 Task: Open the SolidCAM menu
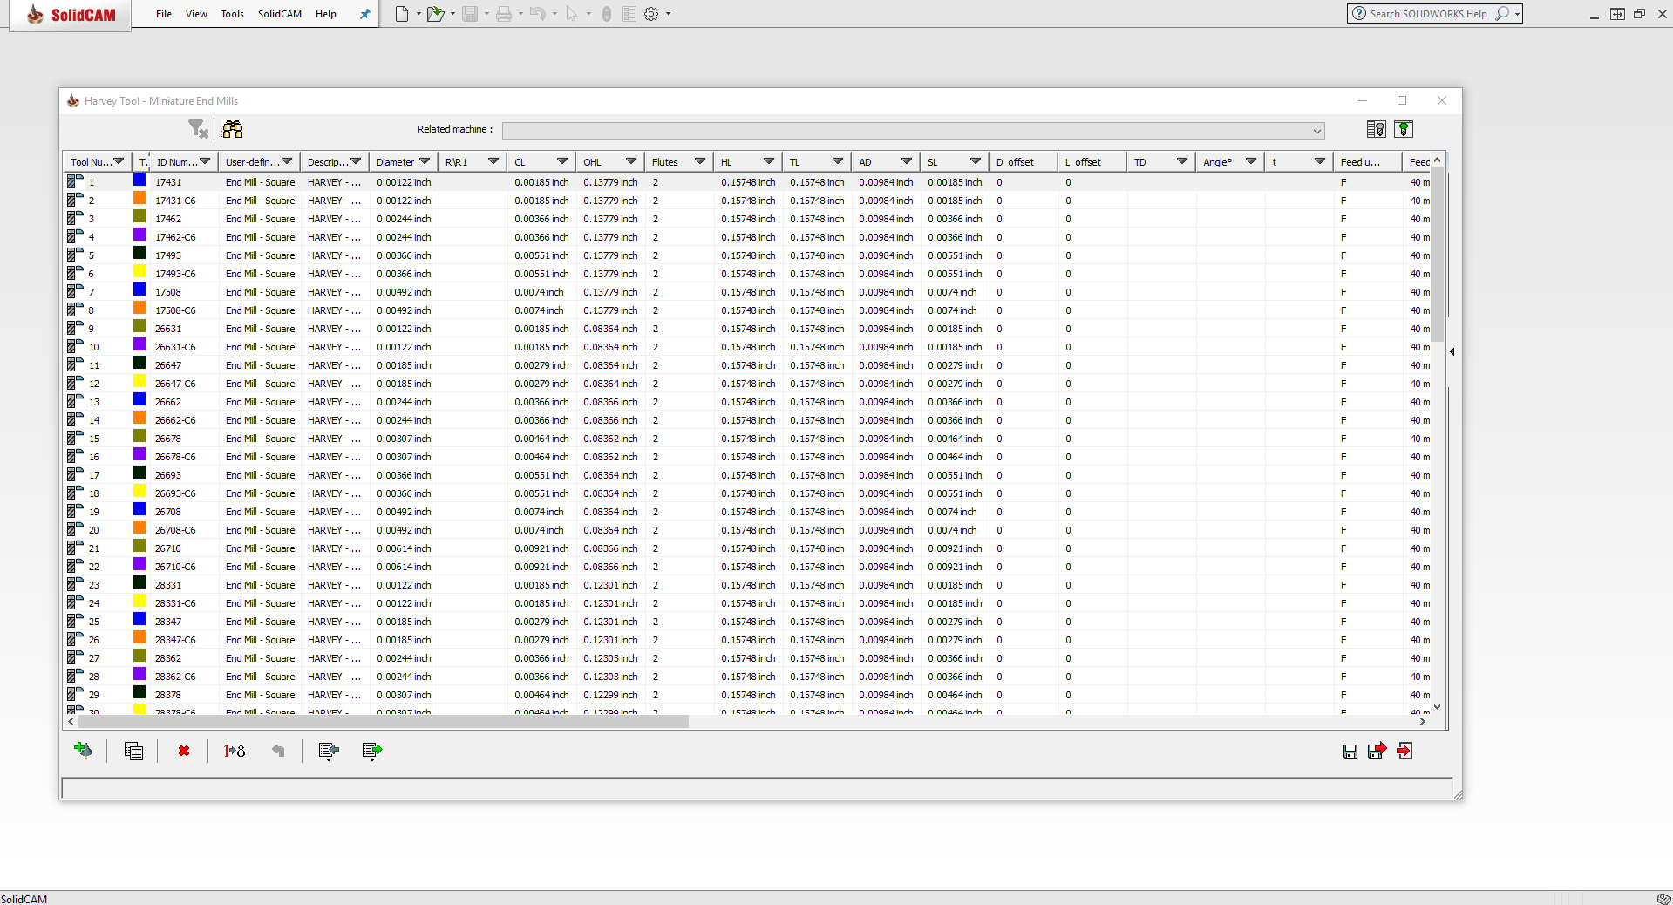click(x=279, y=14)
